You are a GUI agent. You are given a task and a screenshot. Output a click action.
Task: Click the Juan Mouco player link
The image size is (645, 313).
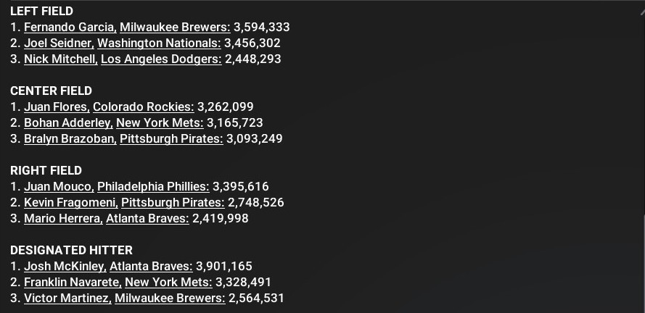coord(57,187)
